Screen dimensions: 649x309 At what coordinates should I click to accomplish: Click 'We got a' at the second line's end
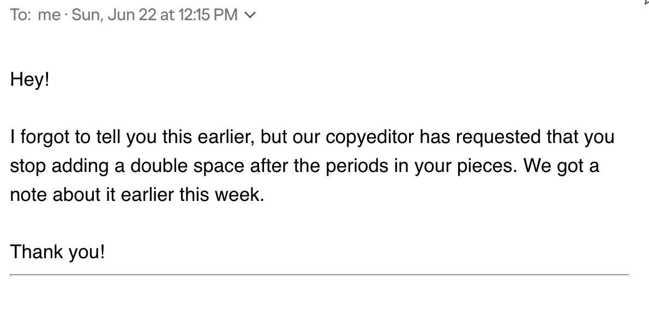561,166
